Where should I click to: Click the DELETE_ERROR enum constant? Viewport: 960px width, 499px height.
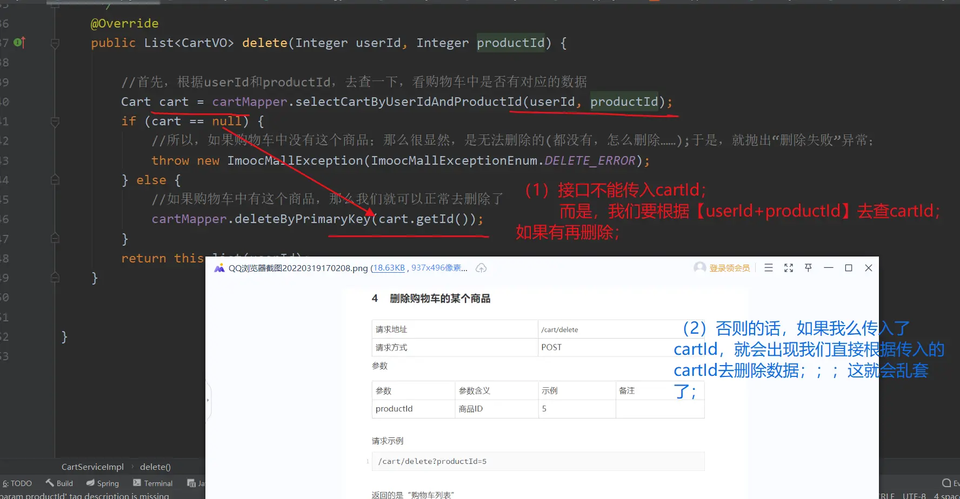(x=590, y=160)
